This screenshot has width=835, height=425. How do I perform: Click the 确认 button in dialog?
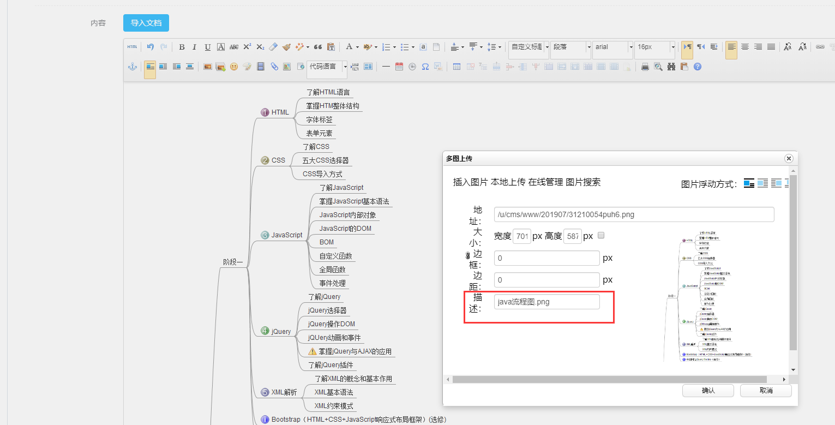708,391
